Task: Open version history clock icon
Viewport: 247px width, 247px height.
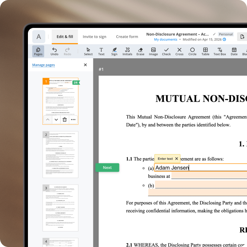Action: pyautogui.click(x=224, y=39)
